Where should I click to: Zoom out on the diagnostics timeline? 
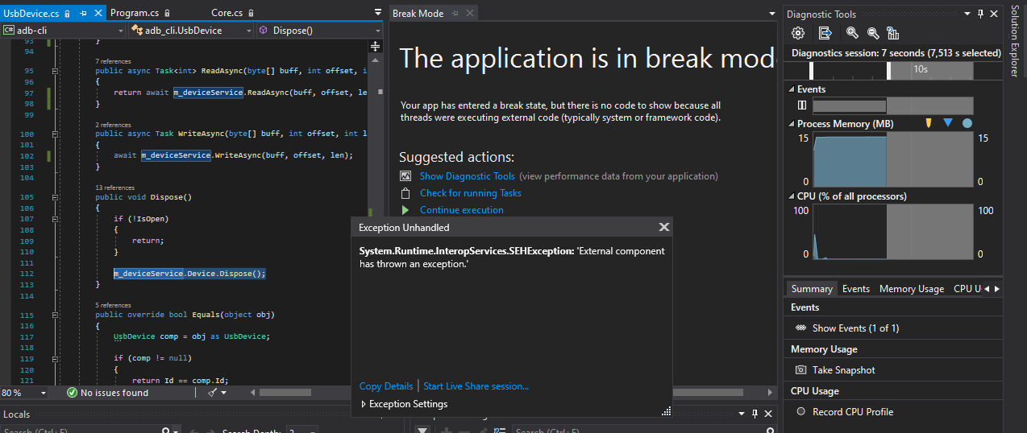click(x=872, y=33)
